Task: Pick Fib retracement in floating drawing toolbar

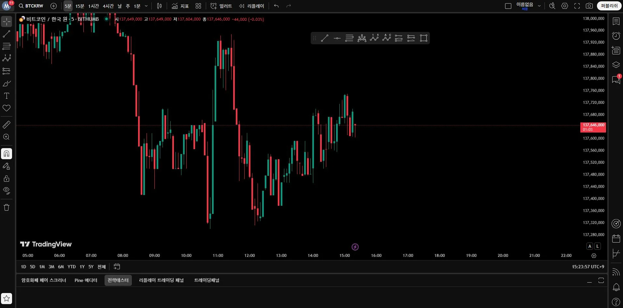Action: point(349,38)
